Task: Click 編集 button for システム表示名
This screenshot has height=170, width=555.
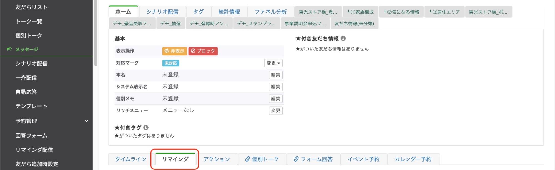Action: point(275,87)
